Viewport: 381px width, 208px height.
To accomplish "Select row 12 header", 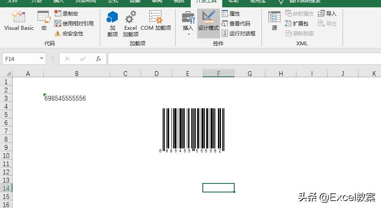I will pos(6,172).
